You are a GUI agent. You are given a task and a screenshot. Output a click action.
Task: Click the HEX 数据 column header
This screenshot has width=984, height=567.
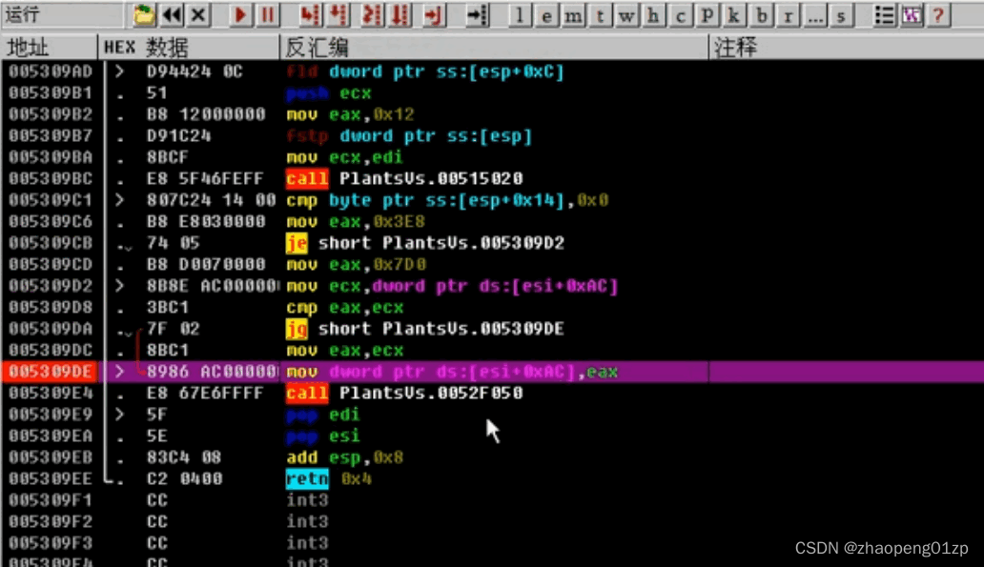pos(188,47)
